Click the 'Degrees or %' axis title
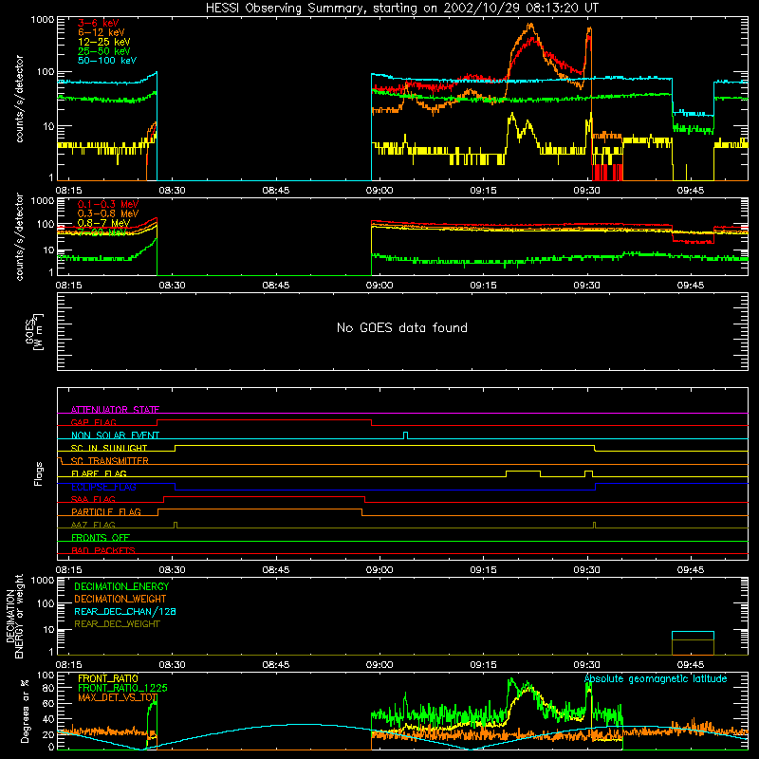The height and width of the screenshot is (759, 759). (25, 711)
